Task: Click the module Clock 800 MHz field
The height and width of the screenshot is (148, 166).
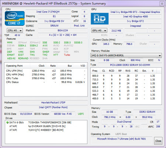Action: pos(135,60)
